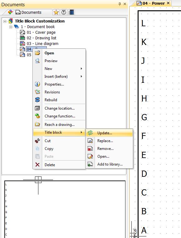Click the red X Delete icon

(x=37, y=165)
